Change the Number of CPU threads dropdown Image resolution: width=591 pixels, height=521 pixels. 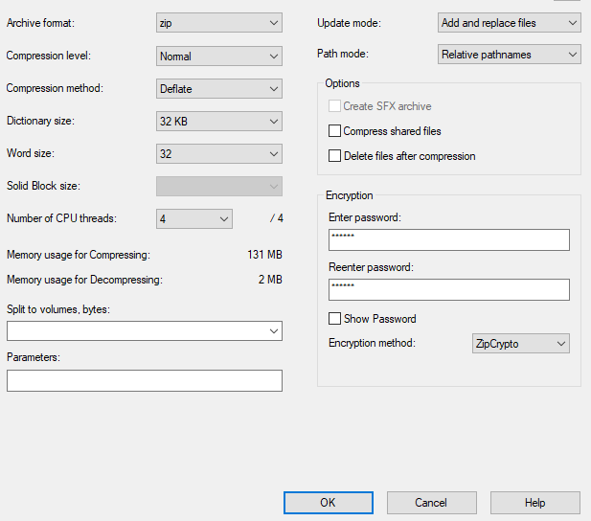click(x=194, y=218)
